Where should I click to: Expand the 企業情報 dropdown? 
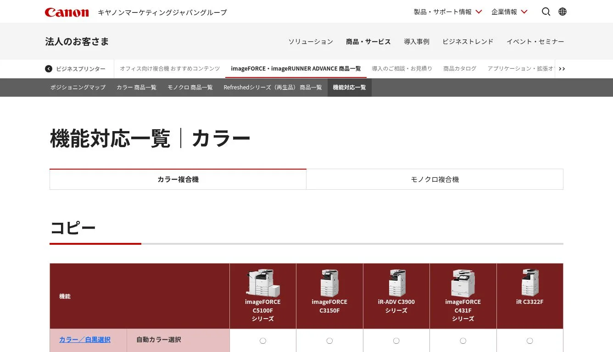[509, 12]
